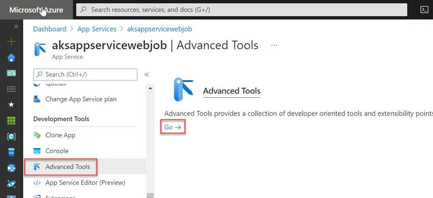Click the Advanced Tools icon in the left menu
Image resolution: width=433 pixels, height=198 pixels.
coord(37,167)
